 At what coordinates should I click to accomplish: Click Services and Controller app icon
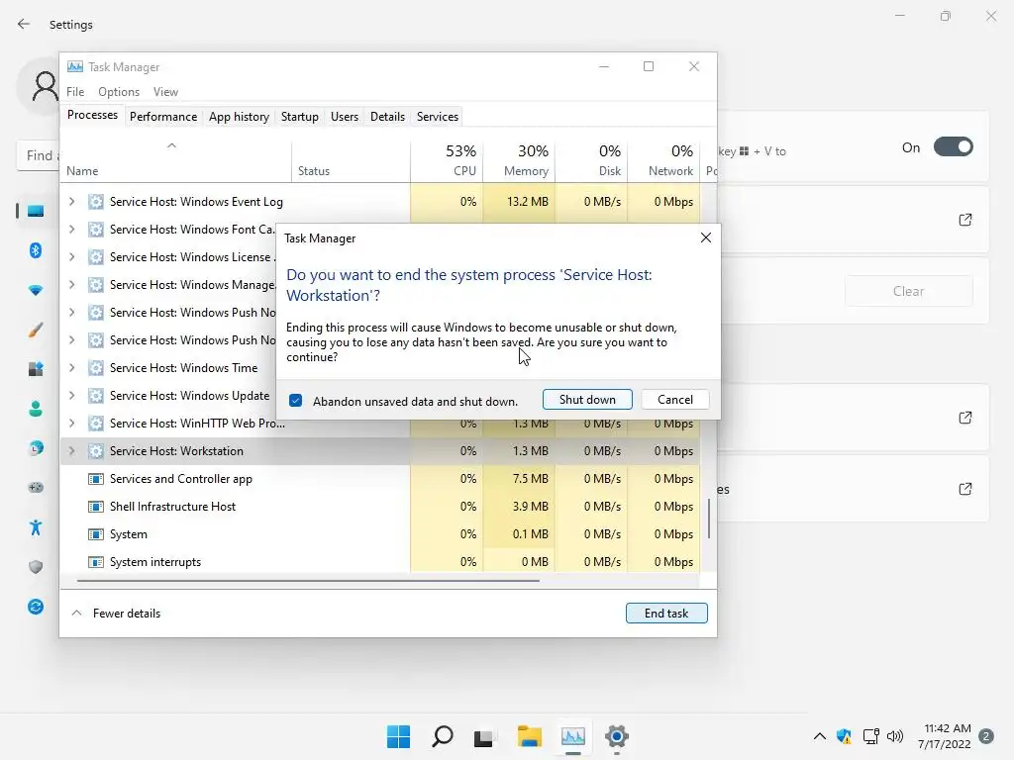[x=96, y=479]
